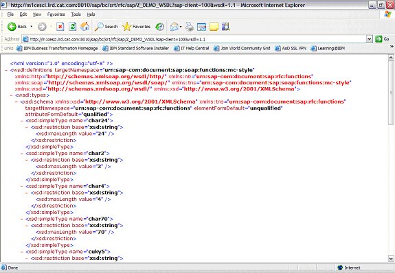Viewport: 395px width, 273px height.
Task: Collapse restriction node under cuky5
Action: point(27,259)
